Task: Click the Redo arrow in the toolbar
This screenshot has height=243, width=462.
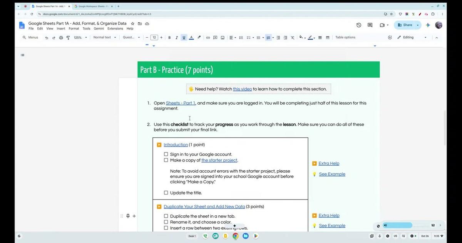Action: 54,38
